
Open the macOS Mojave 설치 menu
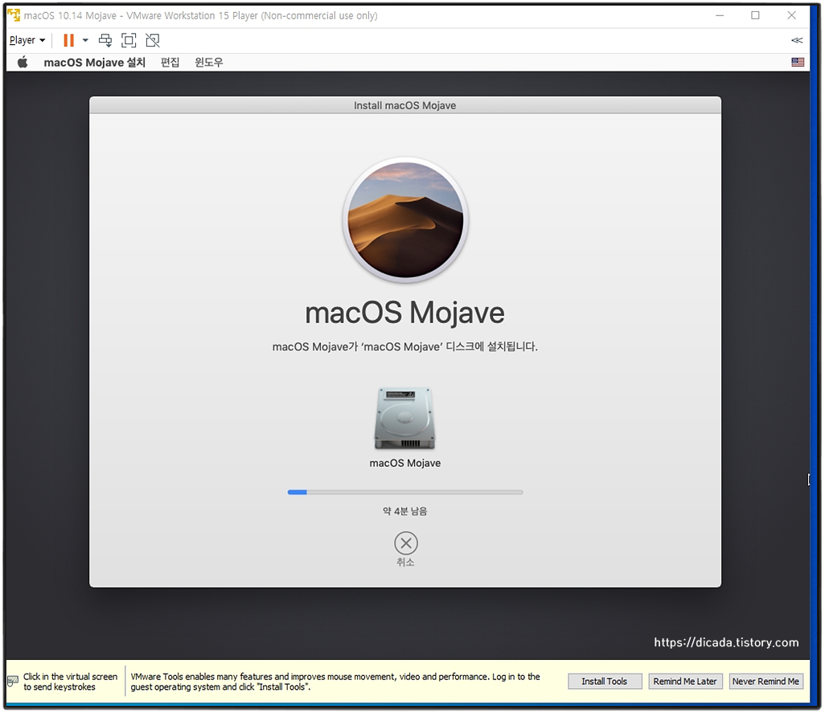pyautogui.click(x=94, y=62)
